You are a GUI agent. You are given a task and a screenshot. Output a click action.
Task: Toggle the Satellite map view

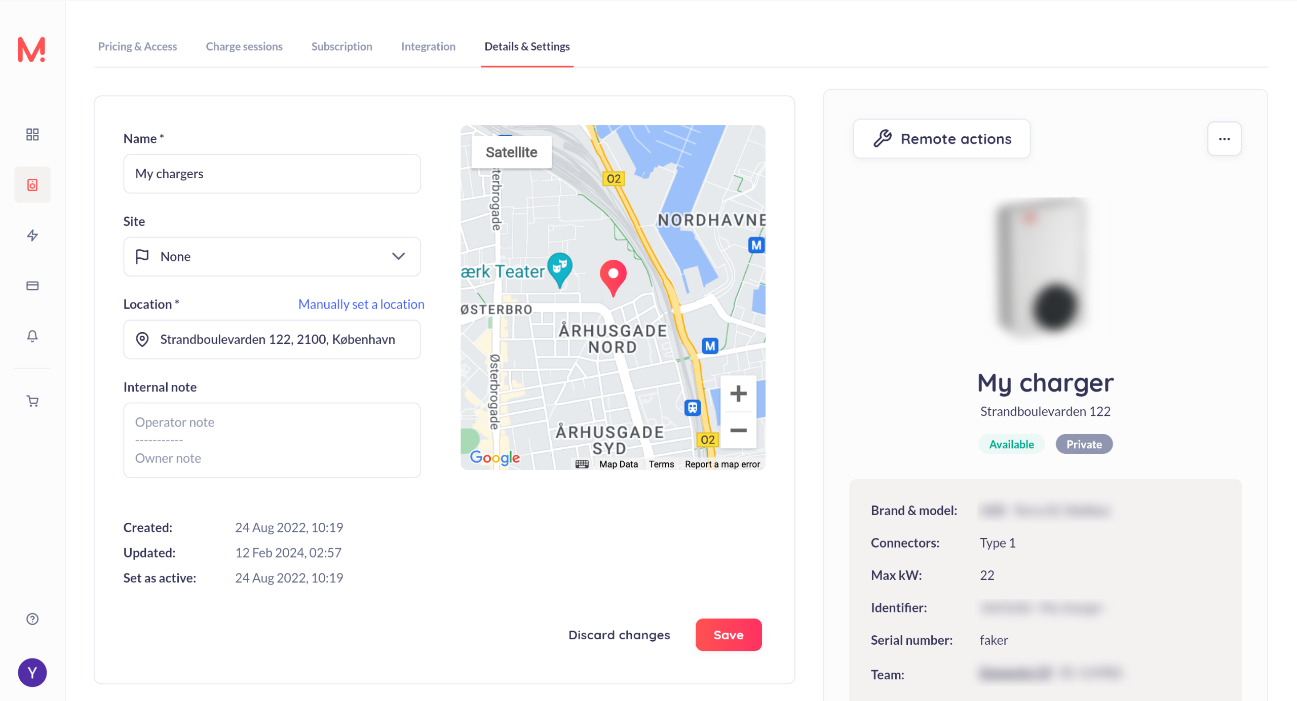[511, 152]
